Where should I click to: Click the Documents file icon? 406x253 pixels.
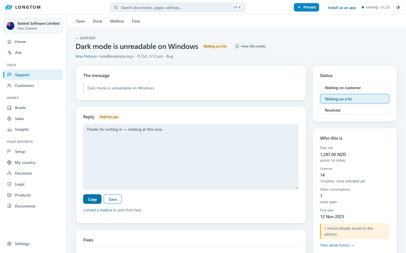pyautogui.click(x=9, y=206)
